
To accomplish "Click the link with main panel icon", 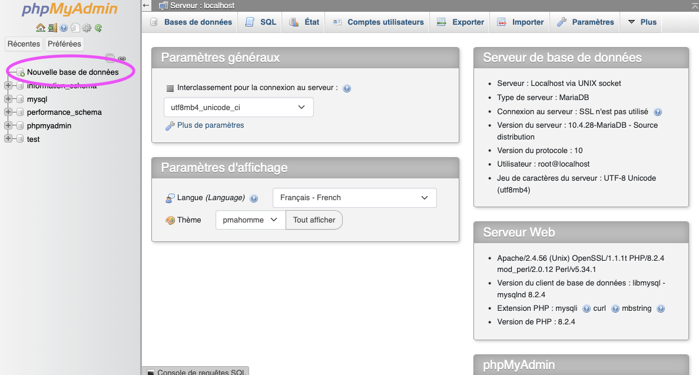I will (x=122, y=58).
